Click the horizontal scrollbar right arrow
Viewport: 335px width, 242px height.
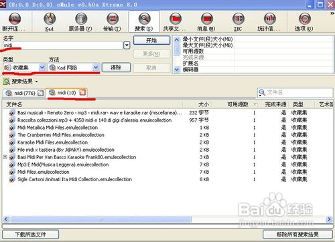(329, 219)
